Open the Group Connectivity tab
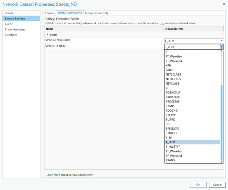228x190 pixels. coord(96,13)
